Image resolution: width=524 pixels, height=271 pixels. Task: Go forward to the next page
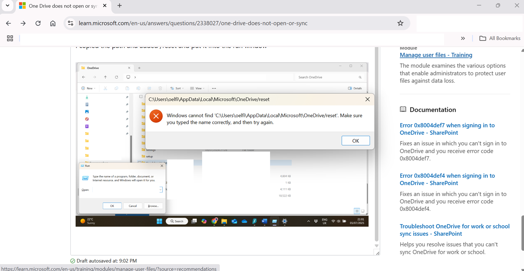(x=23, y=23)
